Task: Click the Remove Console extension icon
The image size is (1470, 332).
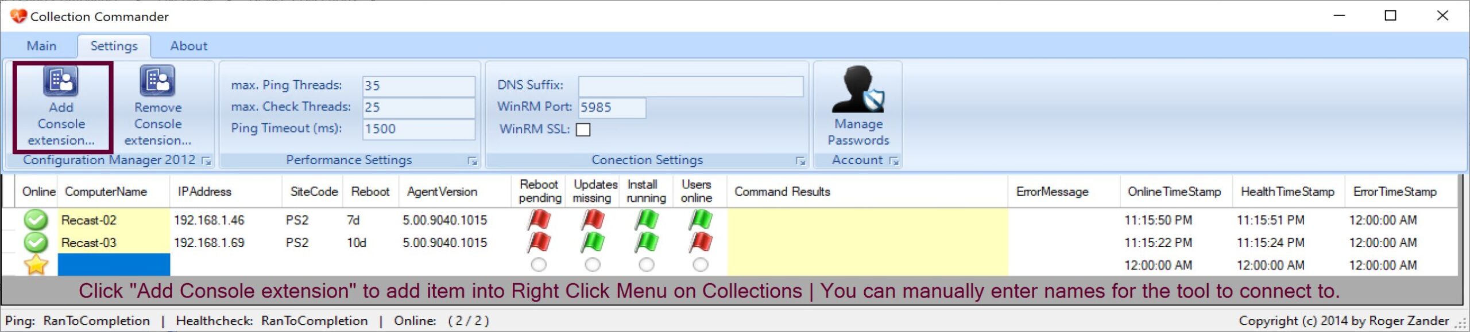Action: click(157, 81)
